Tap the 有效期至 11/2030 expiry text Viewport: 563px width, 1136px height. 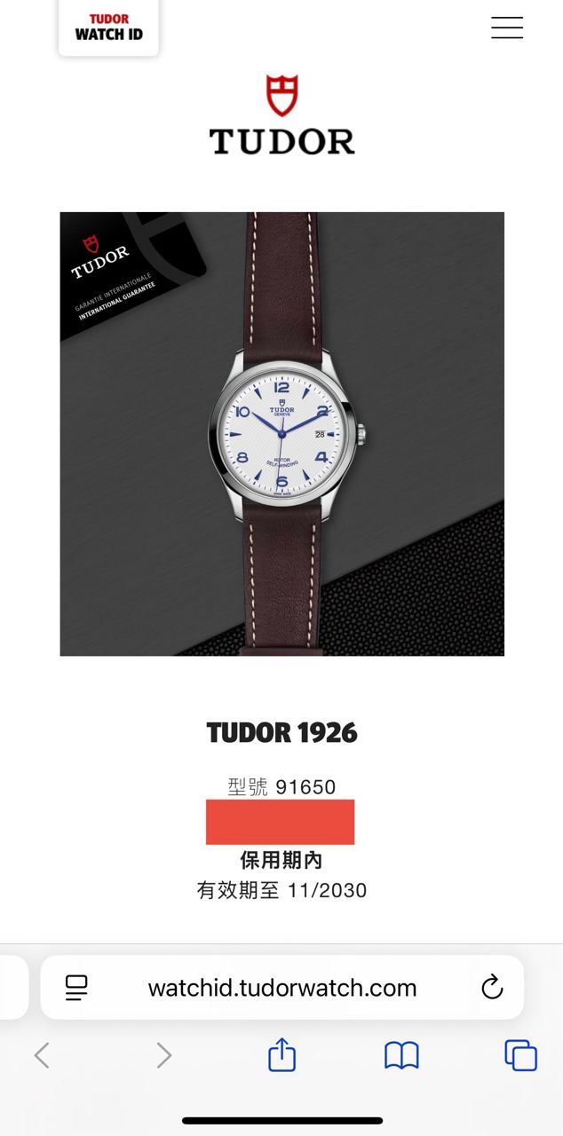[x=281, y=890]
